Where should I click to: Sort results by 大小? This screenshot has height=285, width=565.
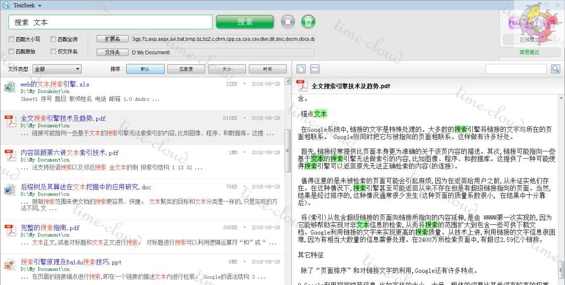click(227, 69)
